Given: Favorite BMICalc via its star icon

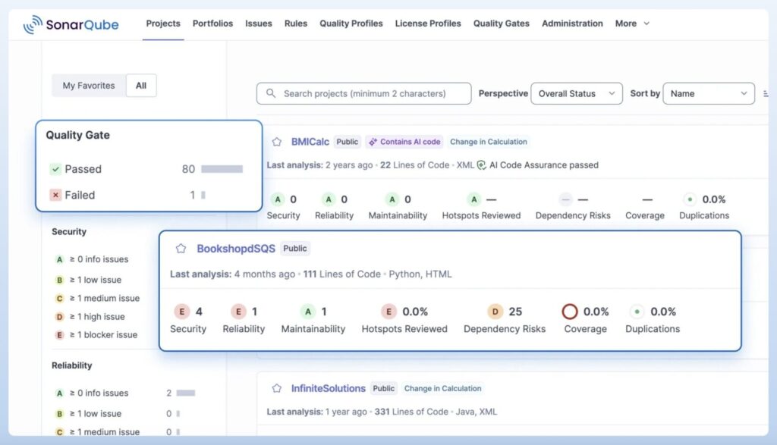Looking at the screenshot, I should pyautogui.click(x=277, y=141).
